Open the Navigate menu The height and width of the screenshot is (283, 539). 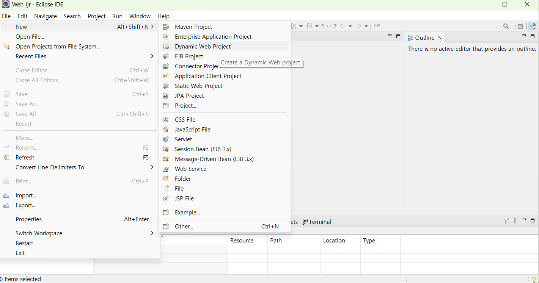tap(46, 16)
